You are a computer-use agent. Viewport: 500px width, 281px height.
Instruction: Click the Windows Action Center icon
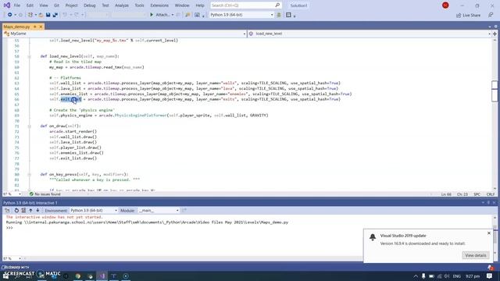(490, 276)
